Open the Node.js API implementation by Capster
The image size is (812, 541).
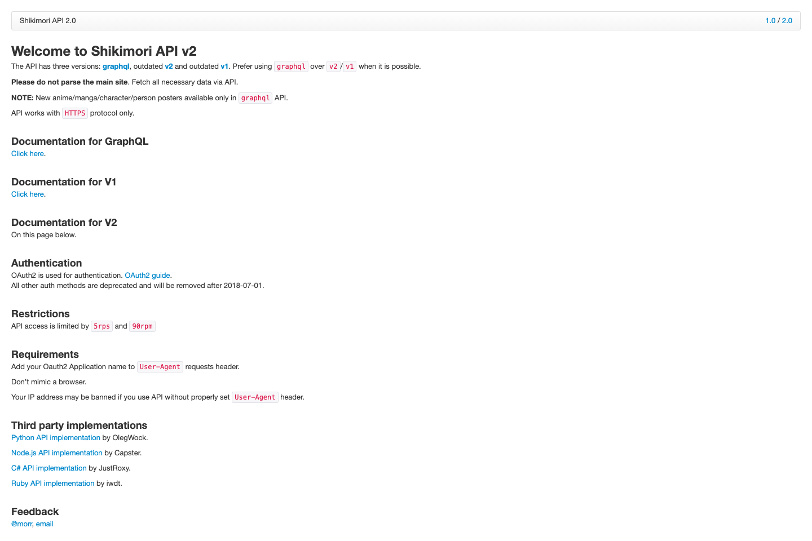(56, 453)
